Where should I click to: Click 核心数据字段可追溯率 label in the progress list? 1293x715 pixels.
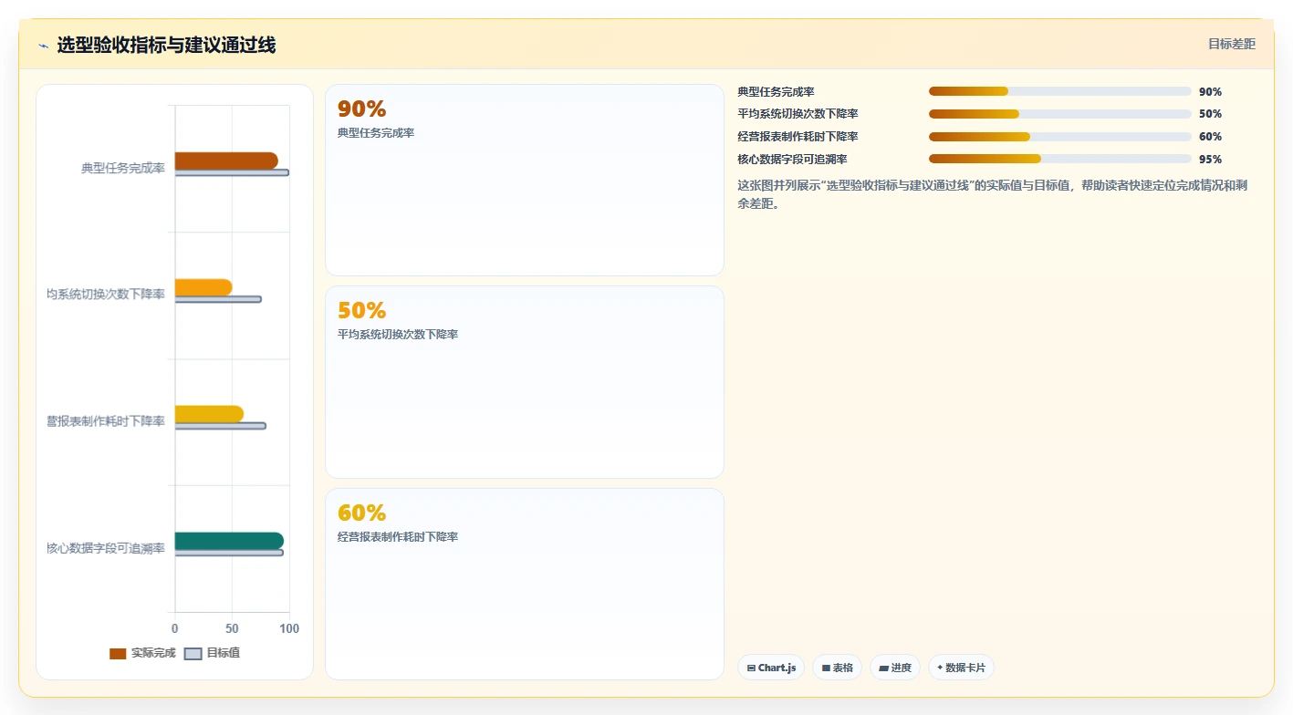tap(793, 160)
